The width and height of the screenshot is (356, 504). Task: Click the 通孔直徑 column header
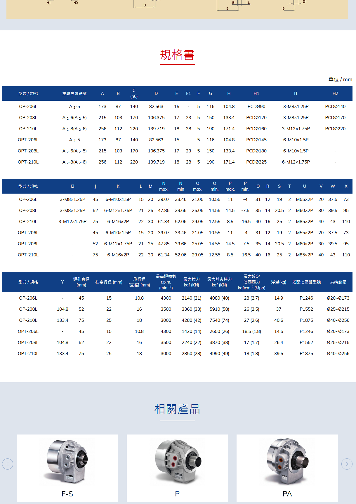81,282
